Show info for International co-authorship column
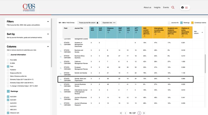 (x=155, y=34)
